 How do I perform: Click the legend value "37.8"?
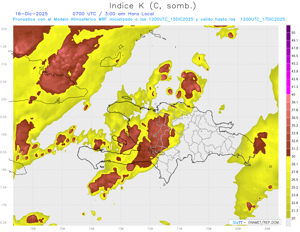[295, 110]
